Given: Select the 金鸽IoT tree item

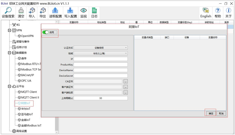Looking at the screenshot, I should point(24,120).
